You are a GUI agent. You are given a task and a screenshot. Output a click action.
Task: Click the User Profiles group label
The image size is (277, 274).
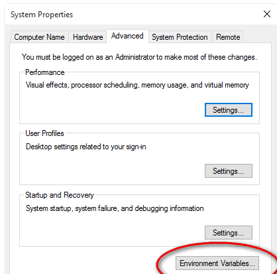44,133
